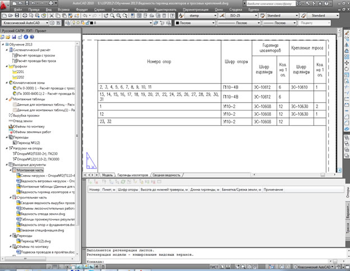Click the Опоры vertical side tab
350x271 pixels.
pyautogui.click(x=346, y=190)
